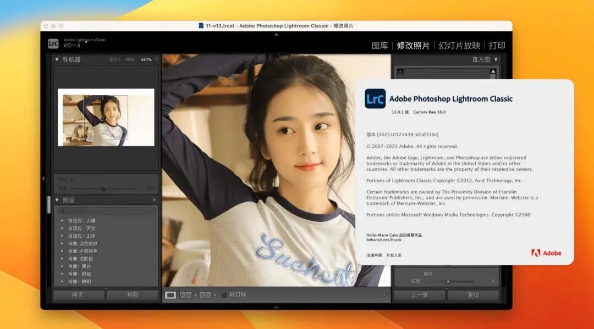594x329 pixels.
Task: Expand the 自适应: 天空 preset group
Action: click(x=62, y=228)
